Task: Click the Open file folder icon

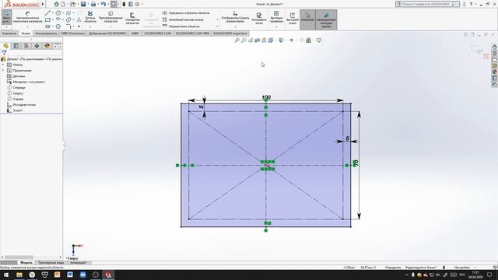Action: [x=73, y=4]
